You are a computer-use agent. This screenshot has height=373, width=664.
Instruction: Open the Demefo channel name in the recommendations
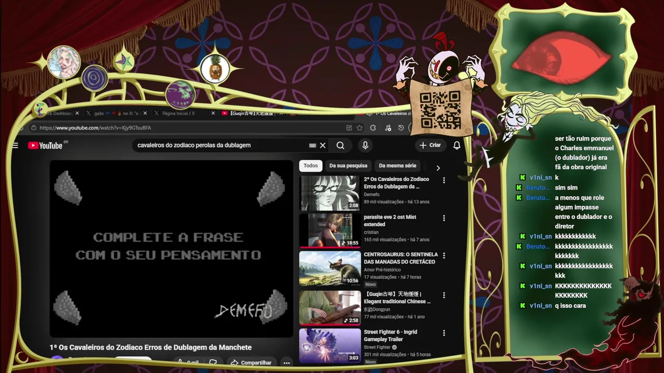(x=371, y=194)
